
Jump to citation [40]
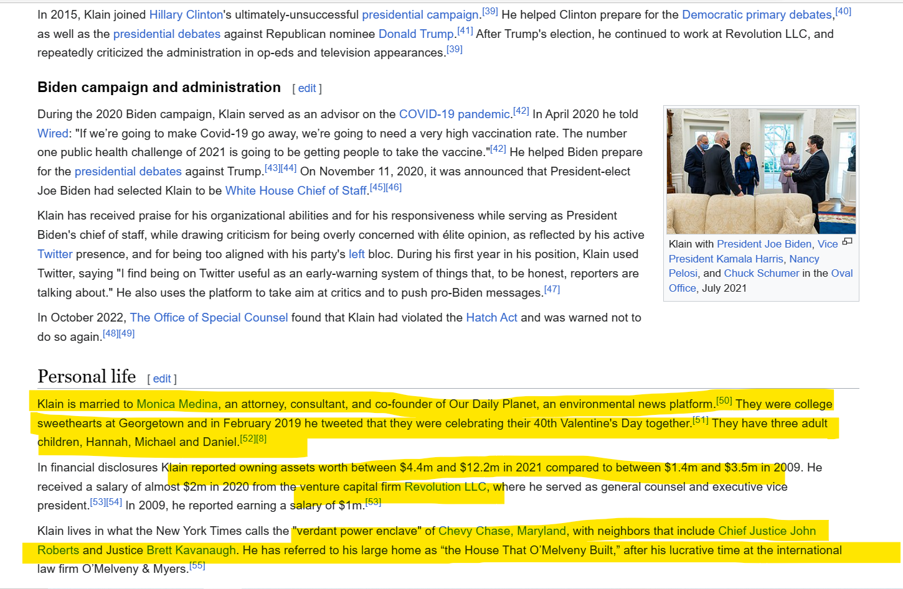pyautogui.click(x=843, y=11)
